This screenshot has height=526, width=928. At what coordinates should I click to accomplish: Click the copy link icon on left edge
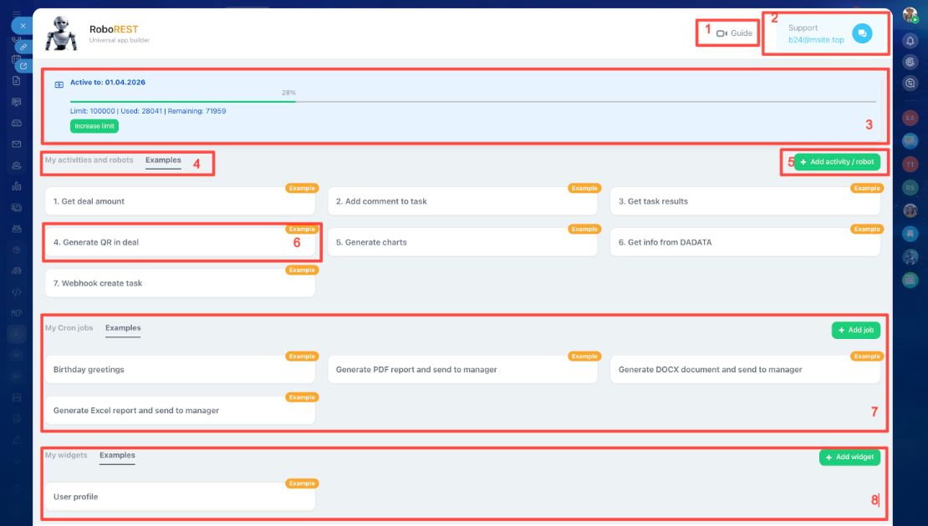(24, 47)
